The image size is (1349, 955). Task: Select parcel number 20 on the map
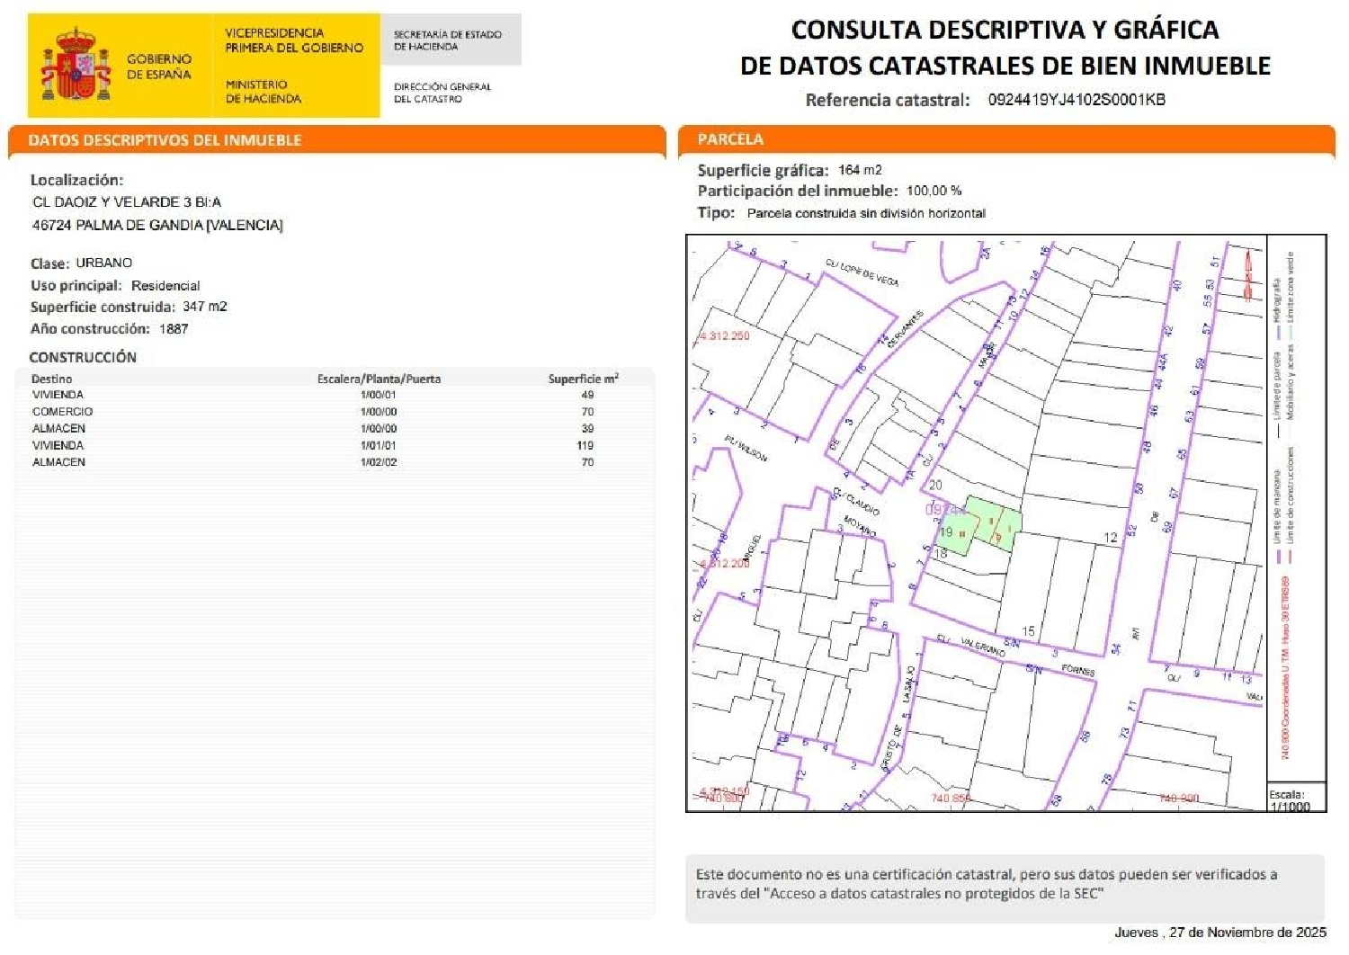point(935,486)
